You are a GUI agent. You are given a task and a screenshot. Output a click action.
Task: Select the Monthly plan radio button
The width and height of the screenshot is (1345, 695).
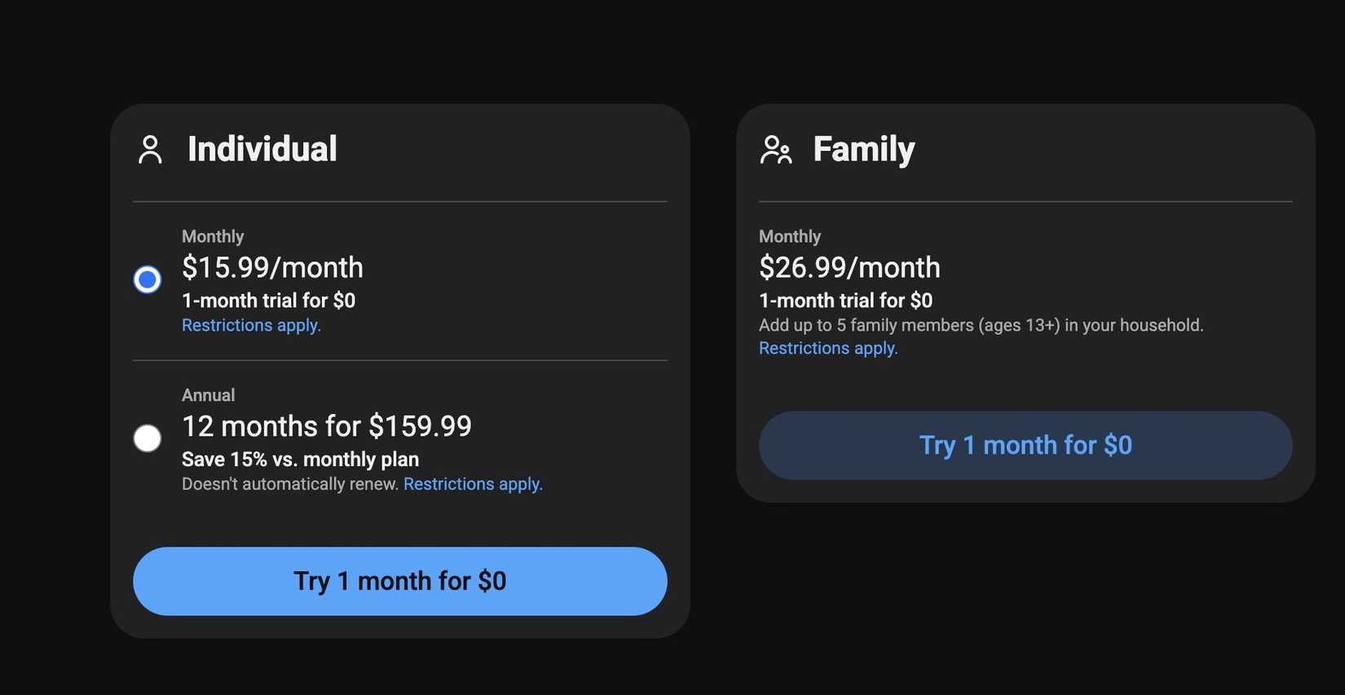tap(148, 279)
